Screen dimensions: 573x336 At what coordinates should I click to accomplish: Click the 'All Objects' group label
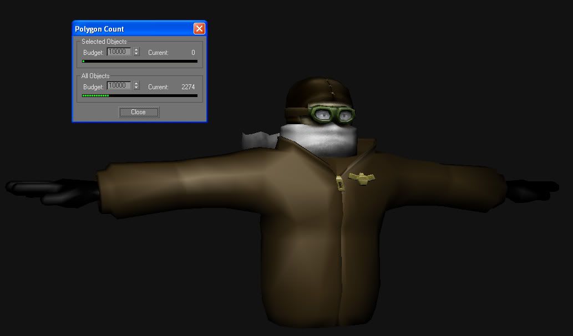[x=95, y=75]
